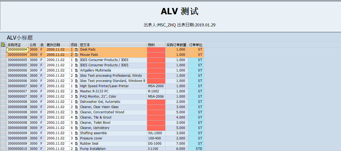The width and height of the screenshot is (341, 151).
Task: Open item icon in Shafting assembly row
Action: pos(76,133)
